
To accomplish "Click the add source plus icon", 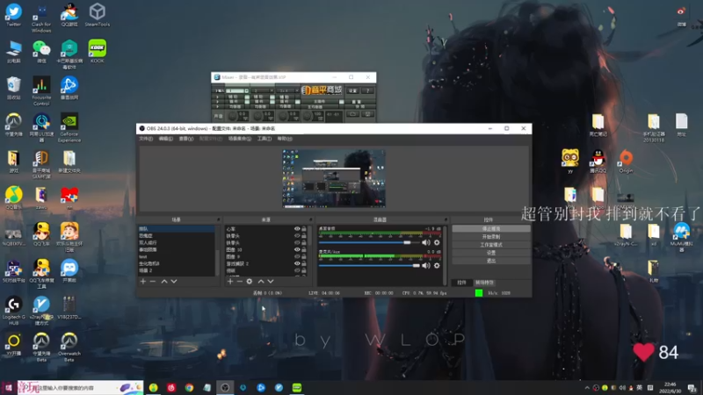I will [x=230, y=281].
